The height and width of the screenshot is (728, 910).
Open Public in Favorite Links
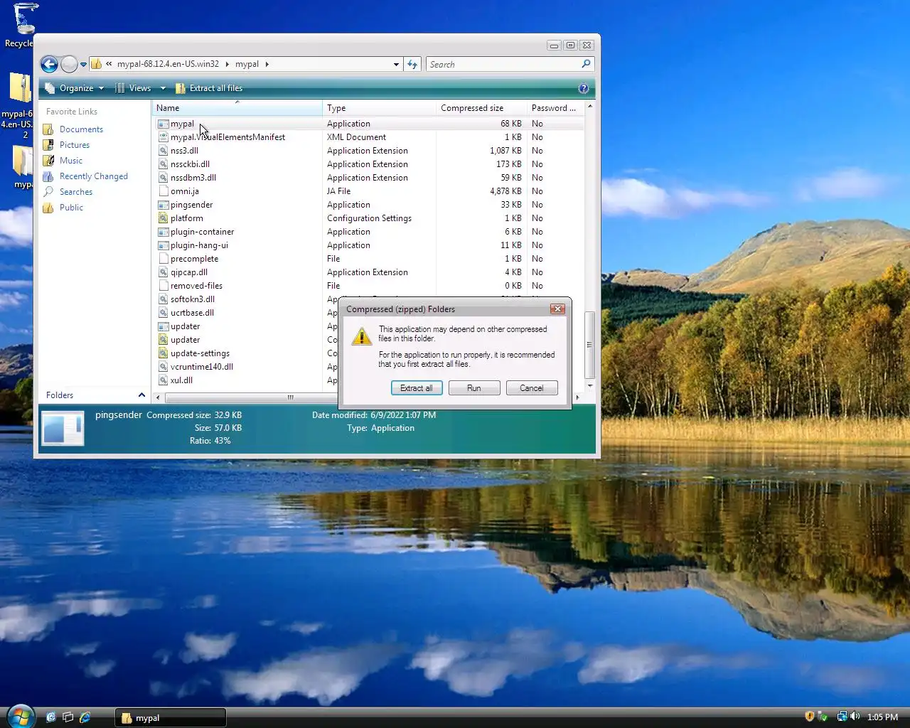click(63, 208)
